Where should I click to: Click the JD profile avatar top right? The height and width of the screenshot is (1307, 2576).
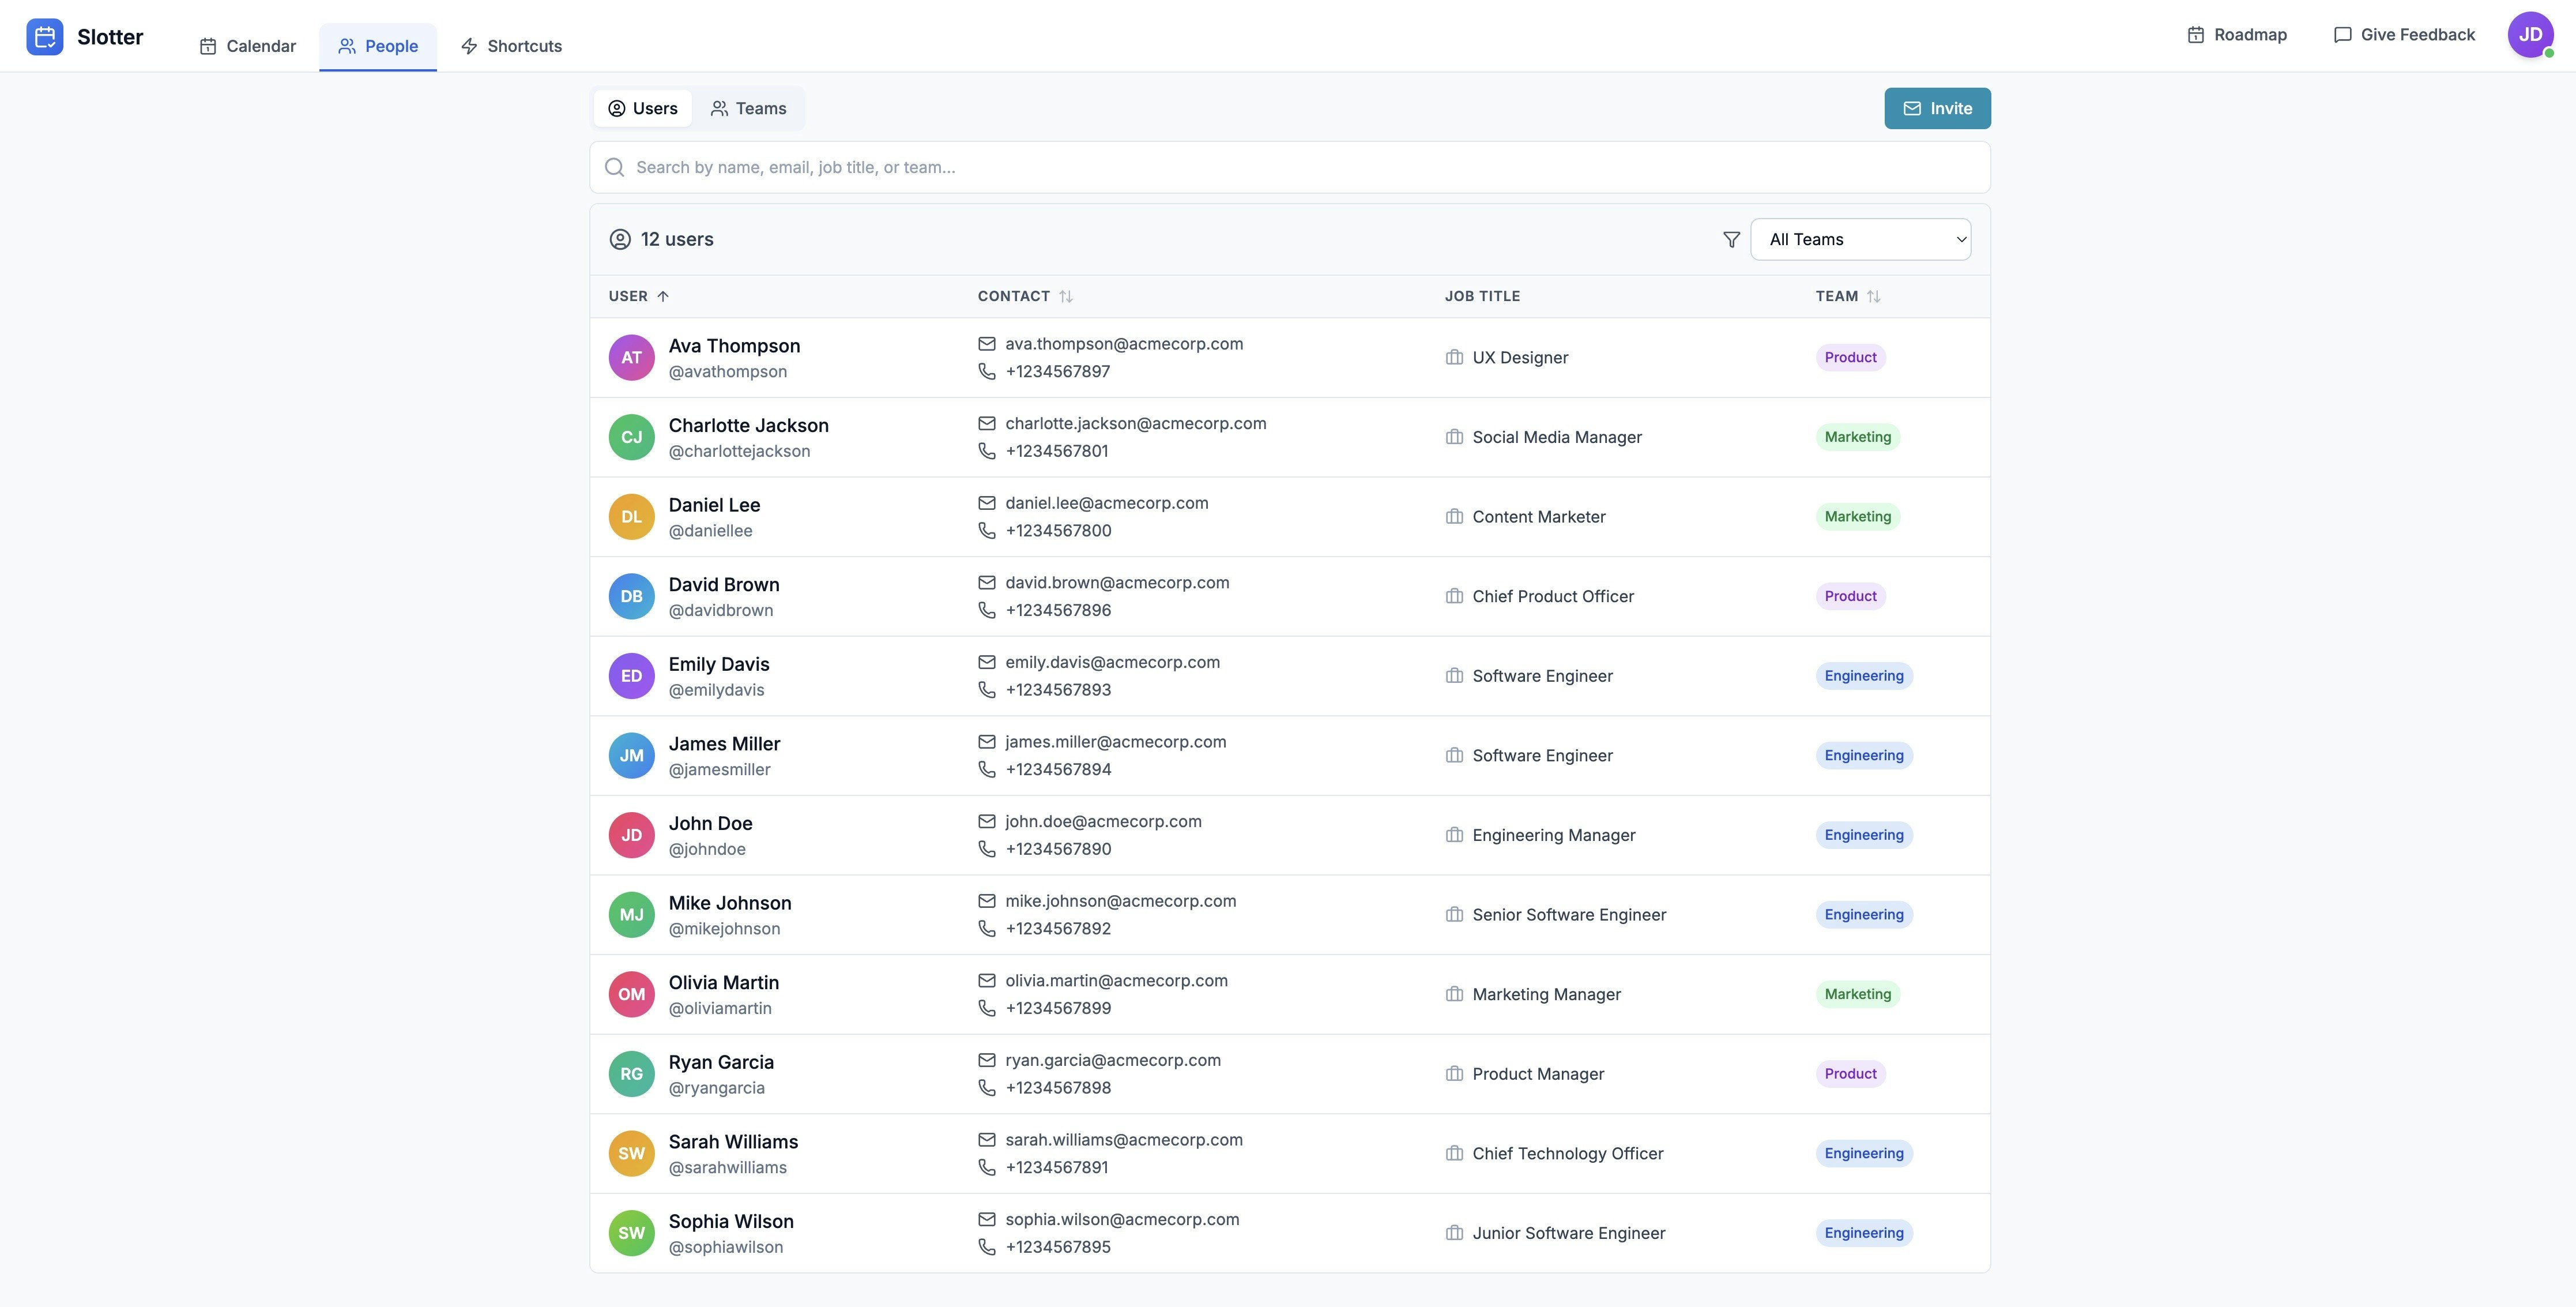(2529, 35)
